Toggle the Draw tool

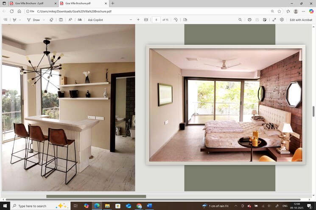[x=34, y=20]
